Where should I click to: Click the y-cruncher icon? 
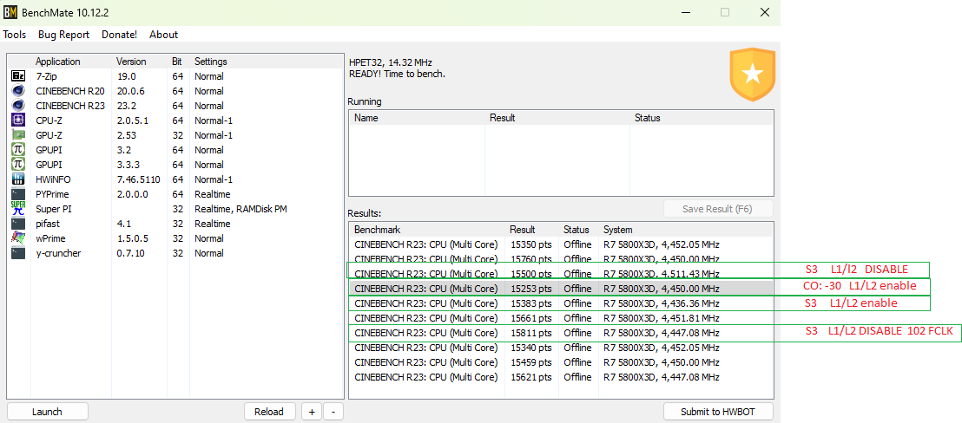click(17, 253)
